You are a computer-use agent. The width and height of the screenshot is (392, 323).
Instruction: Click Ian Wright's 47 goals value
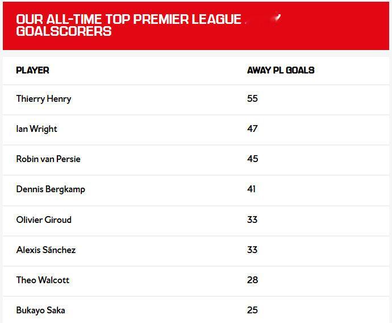[x=252, y=129]
